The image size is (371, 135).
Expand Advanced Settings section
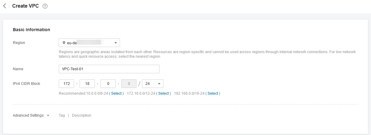[31, 115]
